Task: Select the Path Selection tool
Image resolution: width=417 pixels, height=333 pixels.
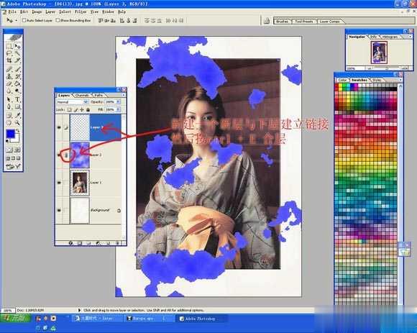Action: click(x=9, y=99)
